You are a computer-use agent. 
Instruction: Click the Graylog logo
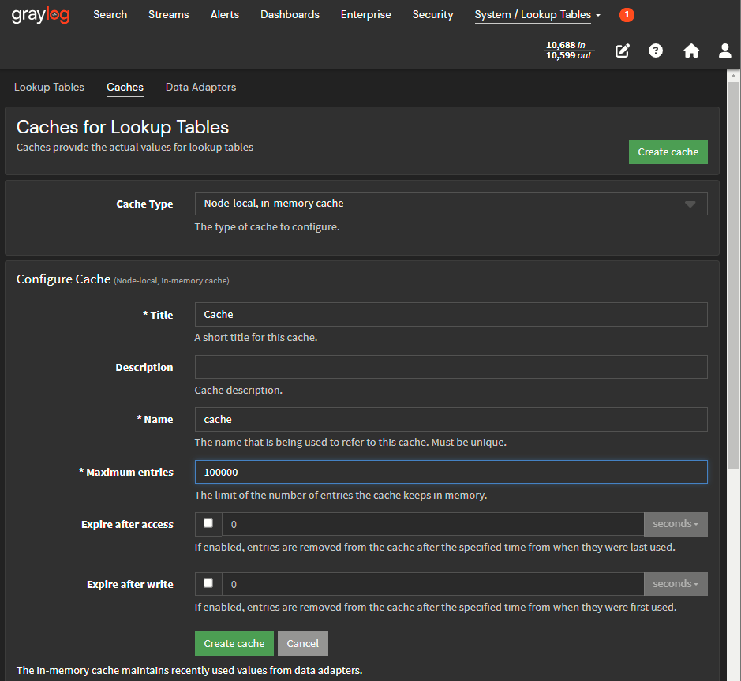click(x=40, y=15)
